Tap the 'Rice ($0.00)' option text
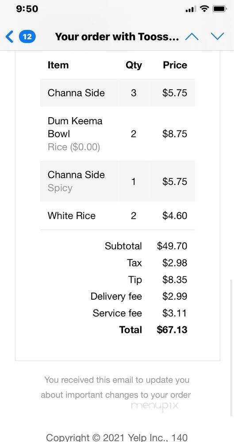The height and width of the screenshot is (442, 234). [74, 147]
